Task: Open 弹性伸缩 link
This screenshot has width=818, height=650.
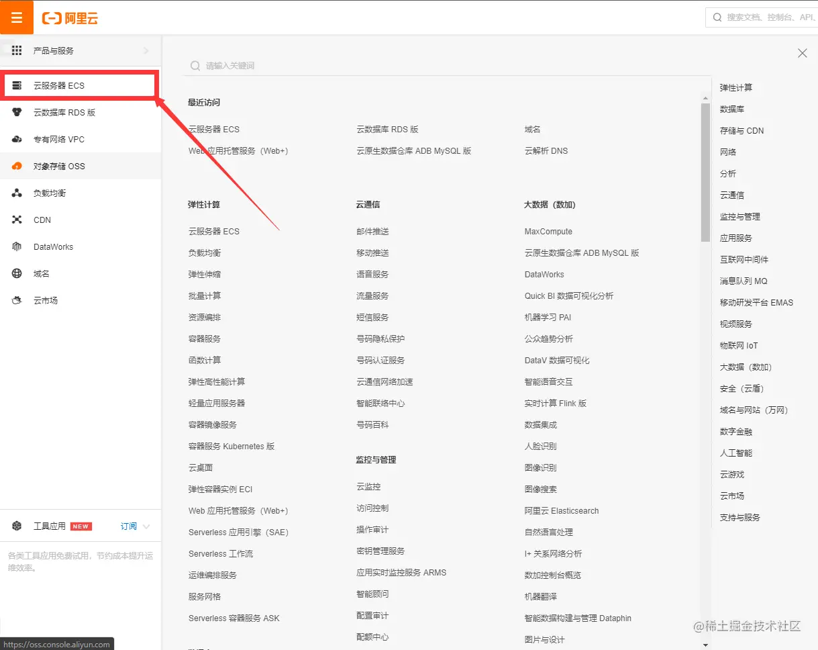Action: click(x=205, y=275)
